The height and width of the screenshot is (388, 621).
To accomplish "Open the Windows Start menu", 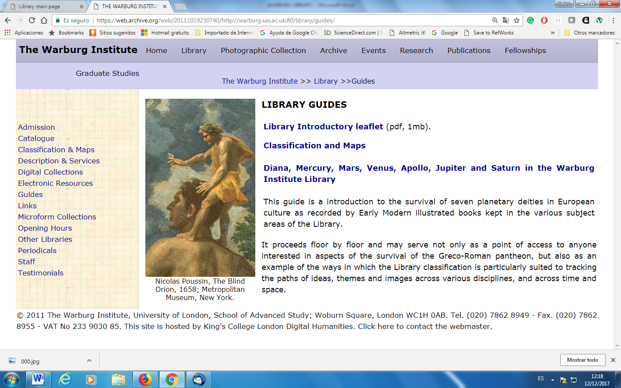I will coord(12,379).
